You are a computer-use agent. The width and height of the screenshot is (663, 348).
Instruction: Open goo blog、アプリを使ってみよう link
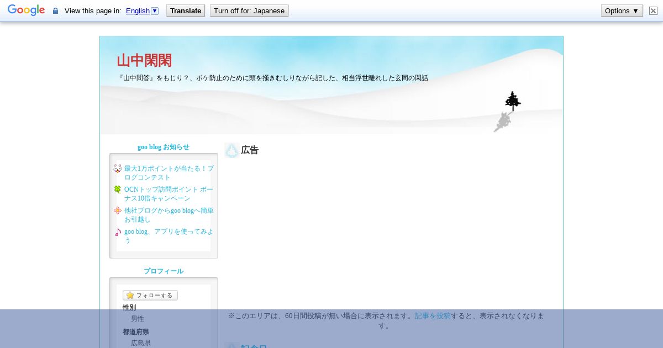(x=169, y=236)
